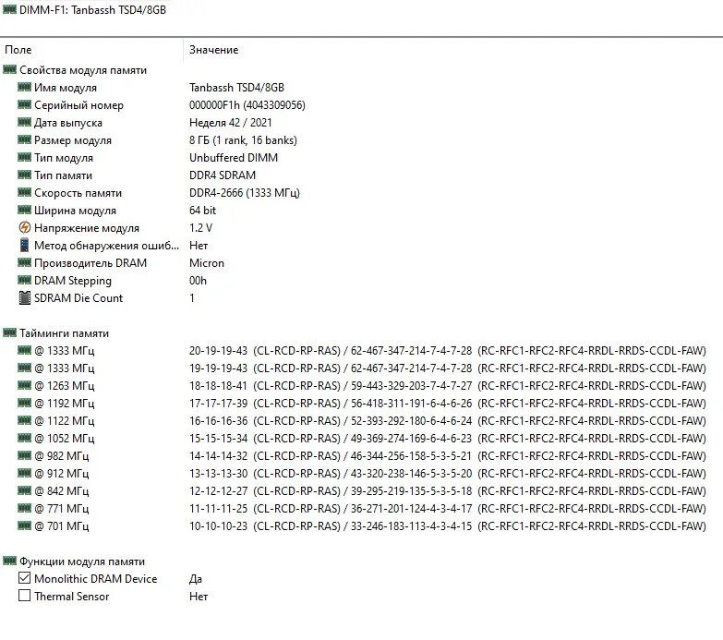This screenshot has height=640, width=723.
Task: Click the icon beside @ 912 МГц
Action: 24,473
